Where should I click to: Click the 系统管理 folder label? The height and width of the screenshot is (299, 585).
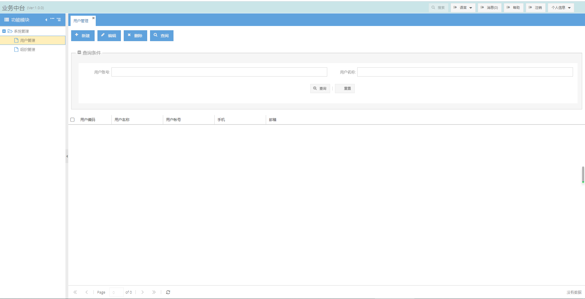pos(21,31)
